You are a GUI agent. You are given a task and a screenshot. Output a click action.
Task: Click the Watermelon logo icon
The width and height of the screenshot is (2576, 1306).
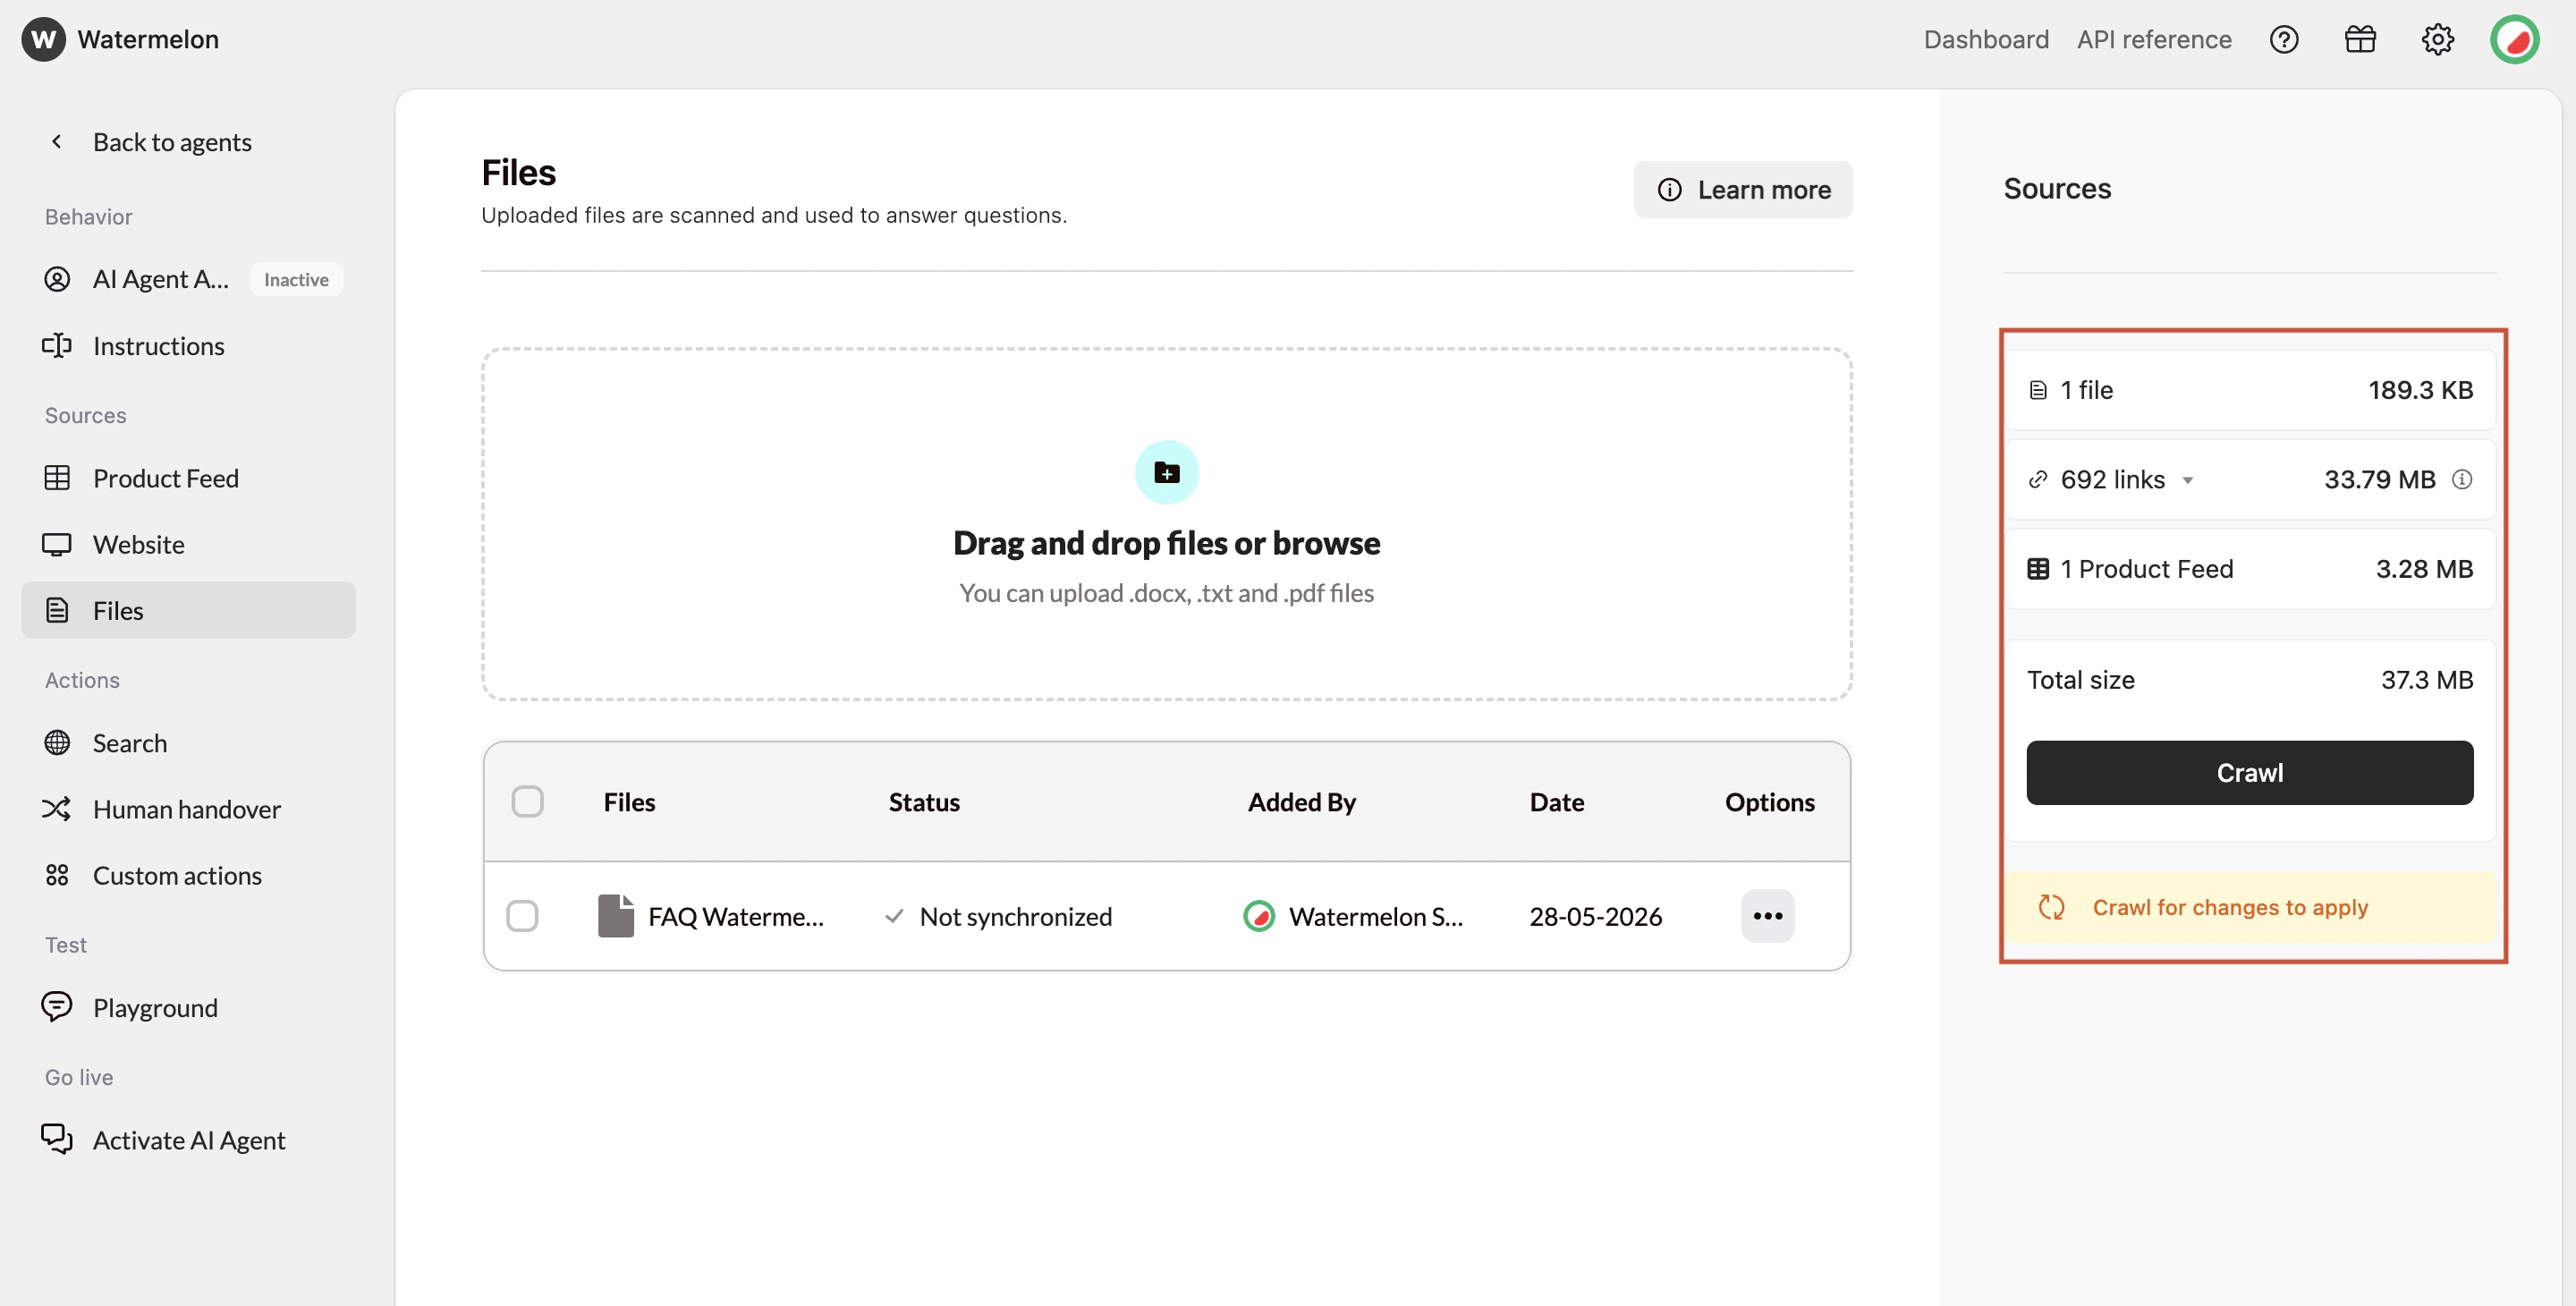tap(43, 39)
